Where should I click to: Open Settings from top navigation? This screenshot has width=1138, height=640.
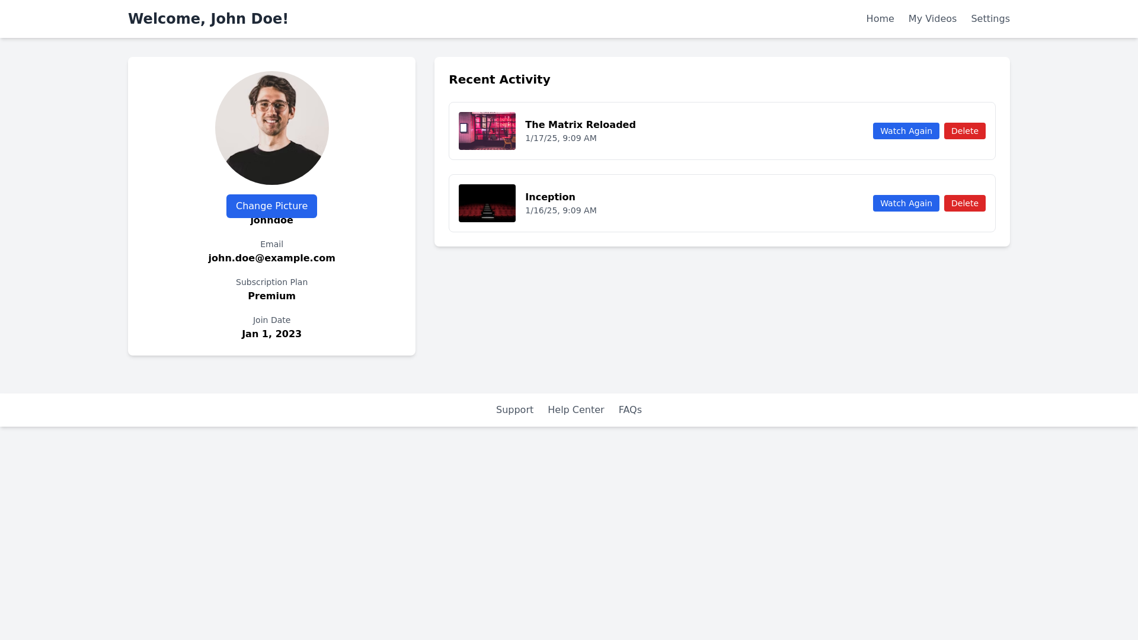990,19
